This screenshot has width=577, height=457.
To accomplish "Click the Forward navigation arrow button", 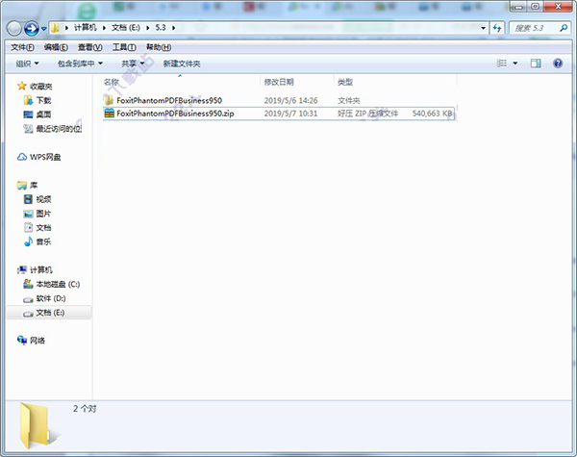I will coord(32,28).
